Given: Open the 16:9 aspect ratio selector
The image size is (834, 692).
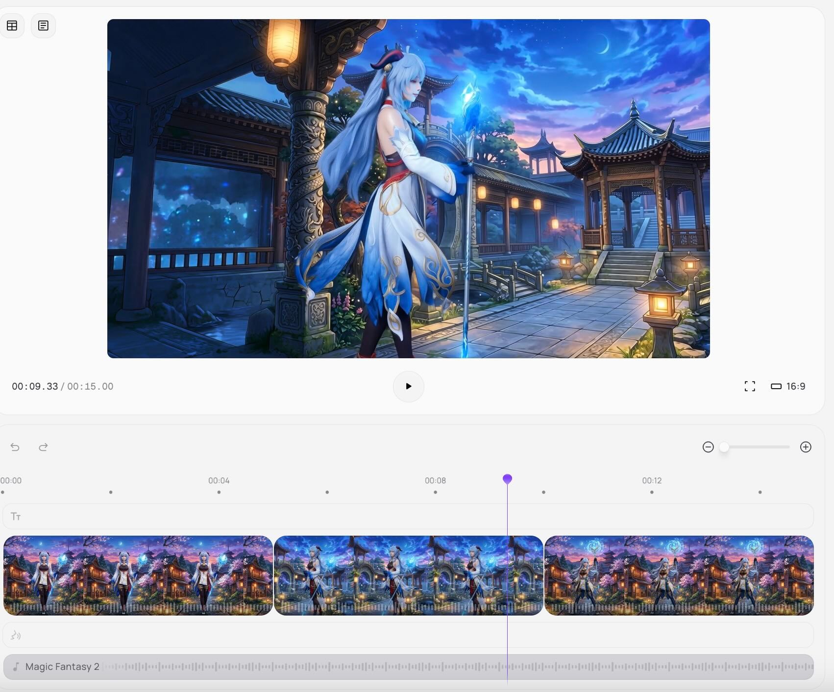Looking at the screenshot, I should 788,386.
